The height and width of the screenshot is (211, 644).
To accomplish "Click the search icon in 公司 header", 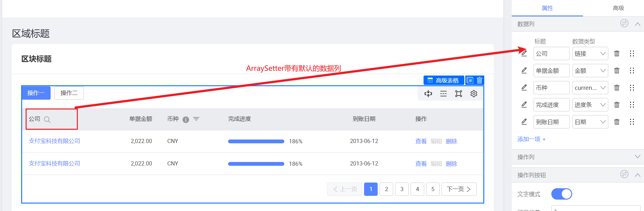I will point(47,120).
